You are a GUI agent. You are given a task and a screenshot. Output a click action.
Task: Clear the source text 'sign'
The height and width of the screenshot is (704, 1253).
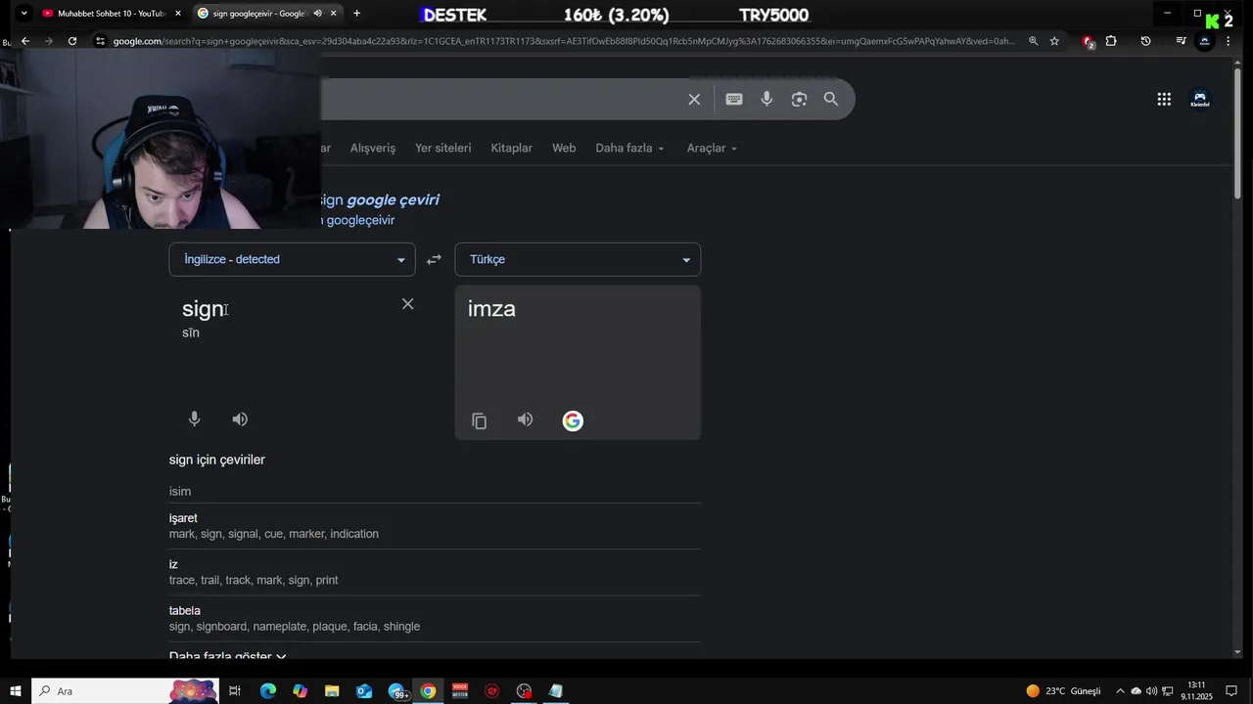tap(407, 304)
